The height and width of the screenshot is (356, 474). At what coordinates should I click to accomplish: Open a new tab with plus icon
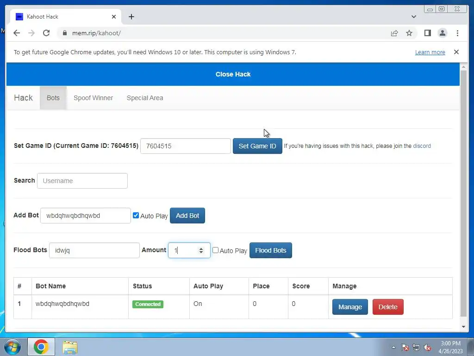click(131, 17)
